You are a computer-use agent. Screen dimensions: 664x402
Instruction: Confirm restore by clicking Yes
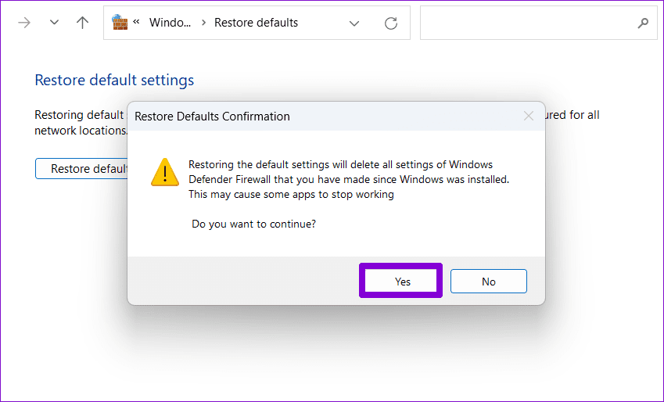402,282
